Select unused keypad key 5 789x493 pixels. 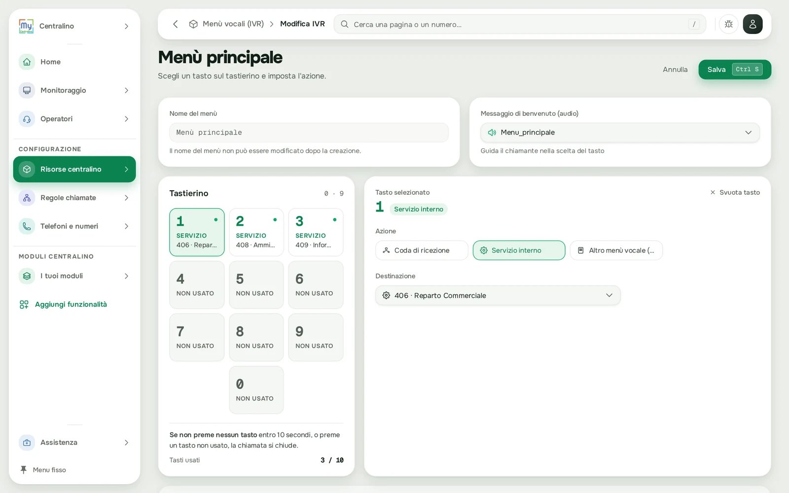point(256,285)
